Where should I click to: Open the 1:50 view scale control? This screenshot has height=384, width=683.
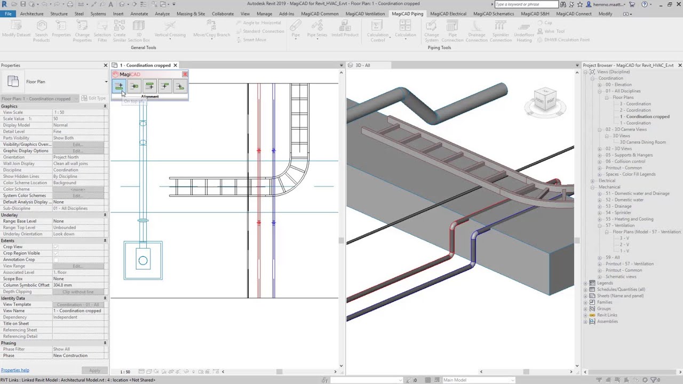tap(125, 372)
